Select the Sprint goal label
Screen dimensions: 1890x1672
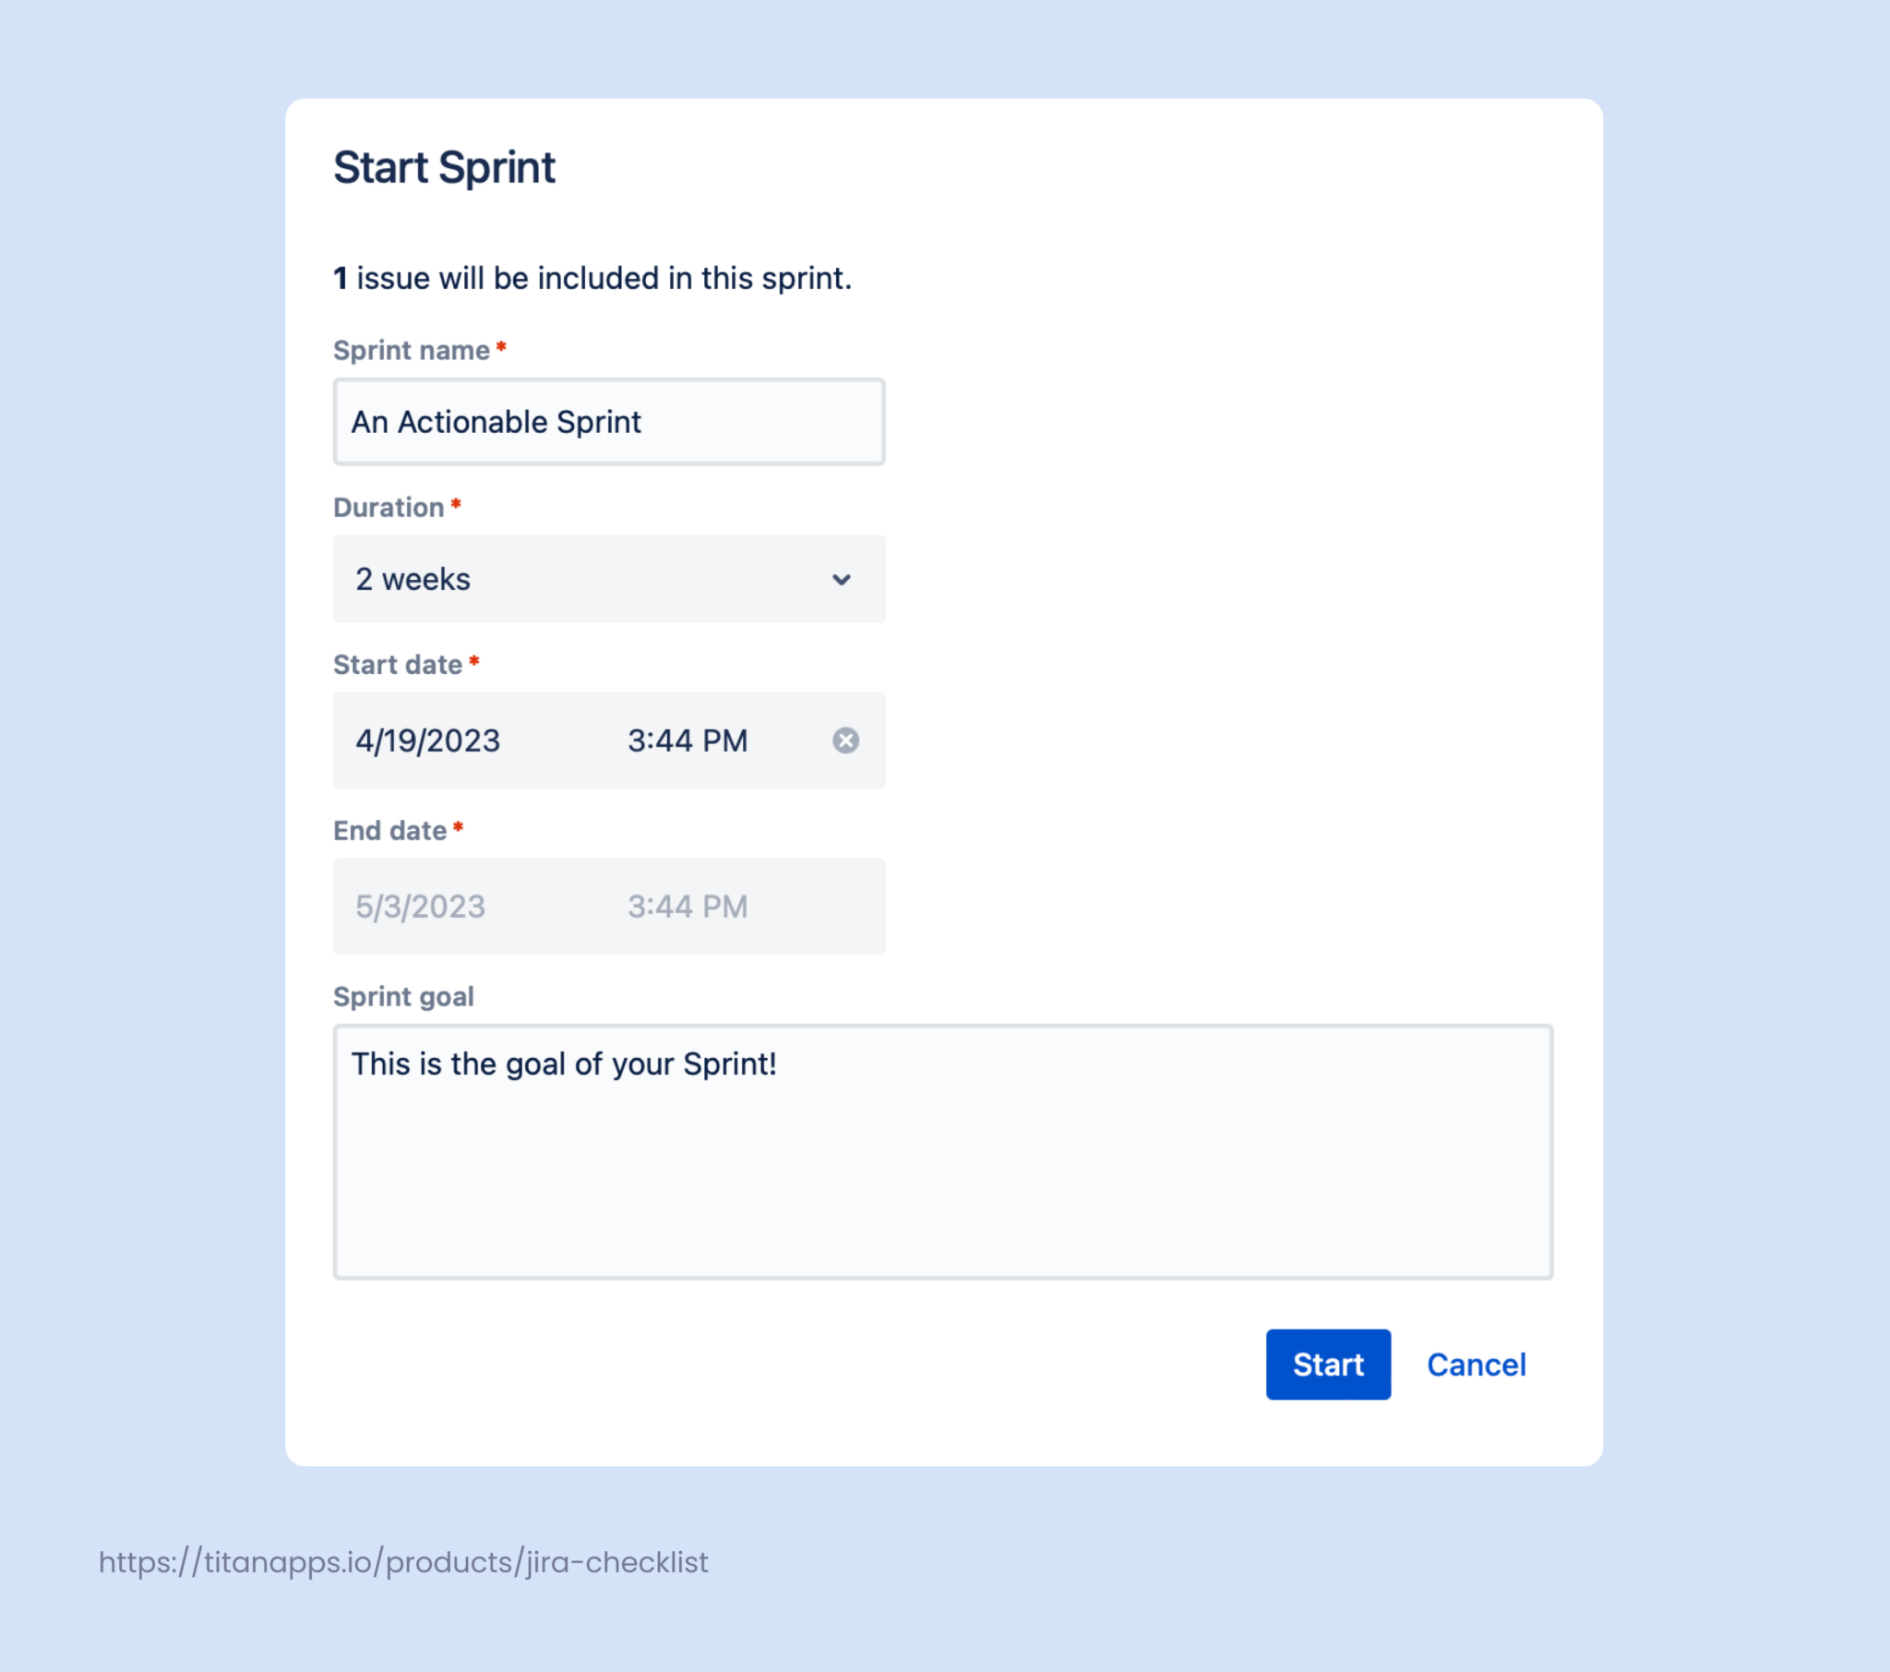403,996
